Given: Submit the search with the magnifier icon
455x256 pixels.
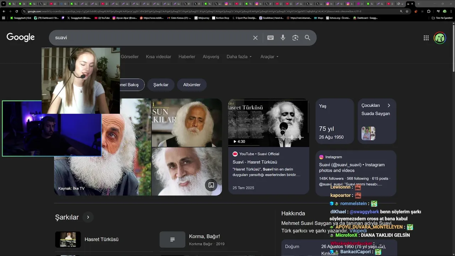Looking at the screenshot, I should tap(307, 38).
